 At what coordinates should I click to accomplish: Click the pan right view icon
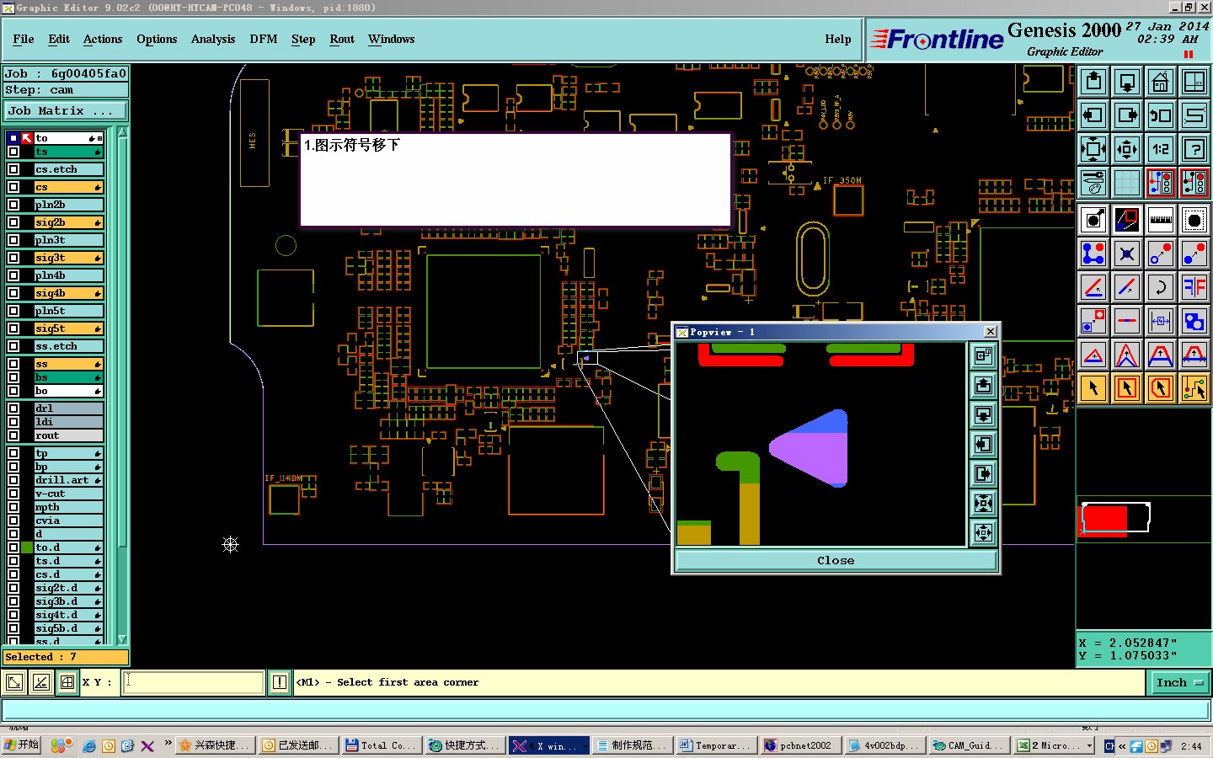click(x=1127, y=115)
